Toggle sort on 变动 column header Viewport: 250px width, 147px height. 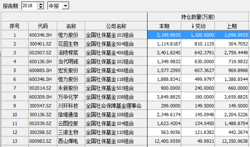coord(198,26)
